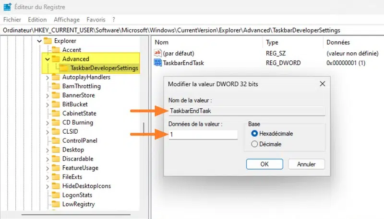Select the AutoplayHandlers folder icon
Screen dimensions: 384x219
click(x=56, y=77)
